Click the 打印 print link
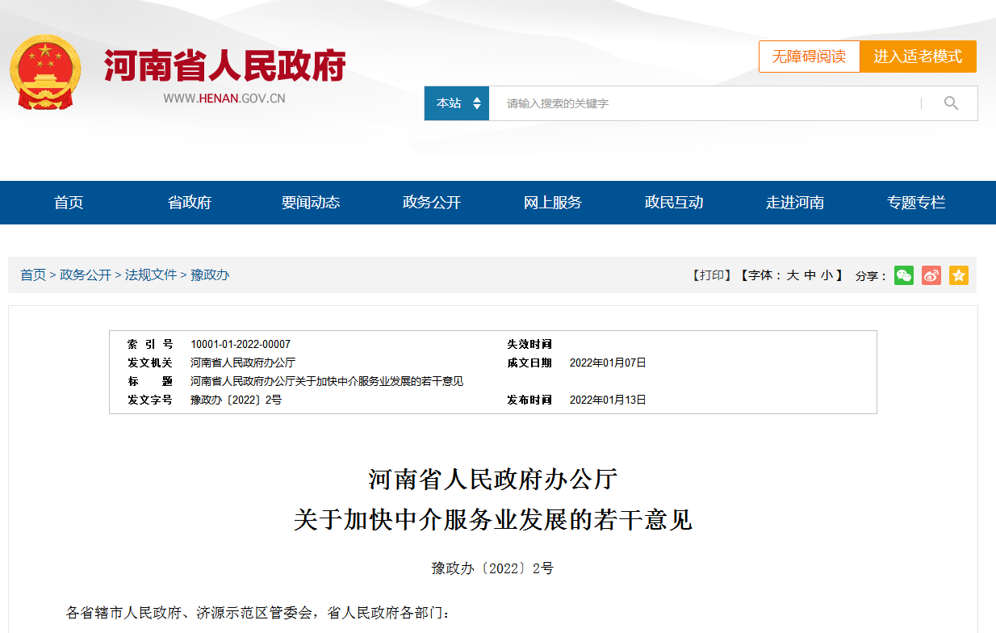996x633 pixels. [x=712, y=275]
